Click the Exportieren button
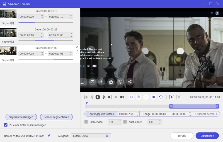 point(207,136)
